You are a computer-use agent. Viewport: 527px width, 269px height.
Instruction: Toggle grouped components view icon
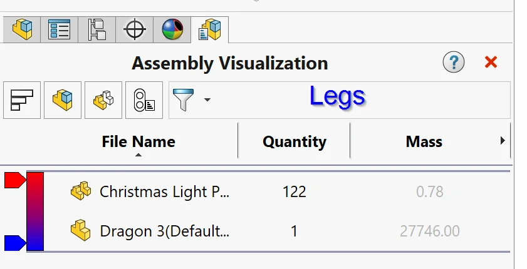(103, 100)
